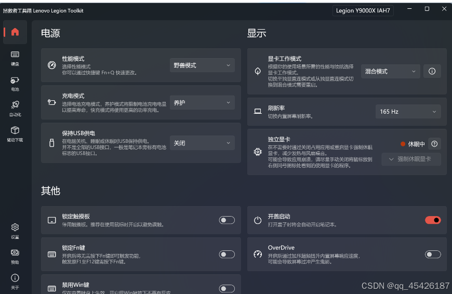Click the 刷新率 laptop icon

(x=258, y=111)
